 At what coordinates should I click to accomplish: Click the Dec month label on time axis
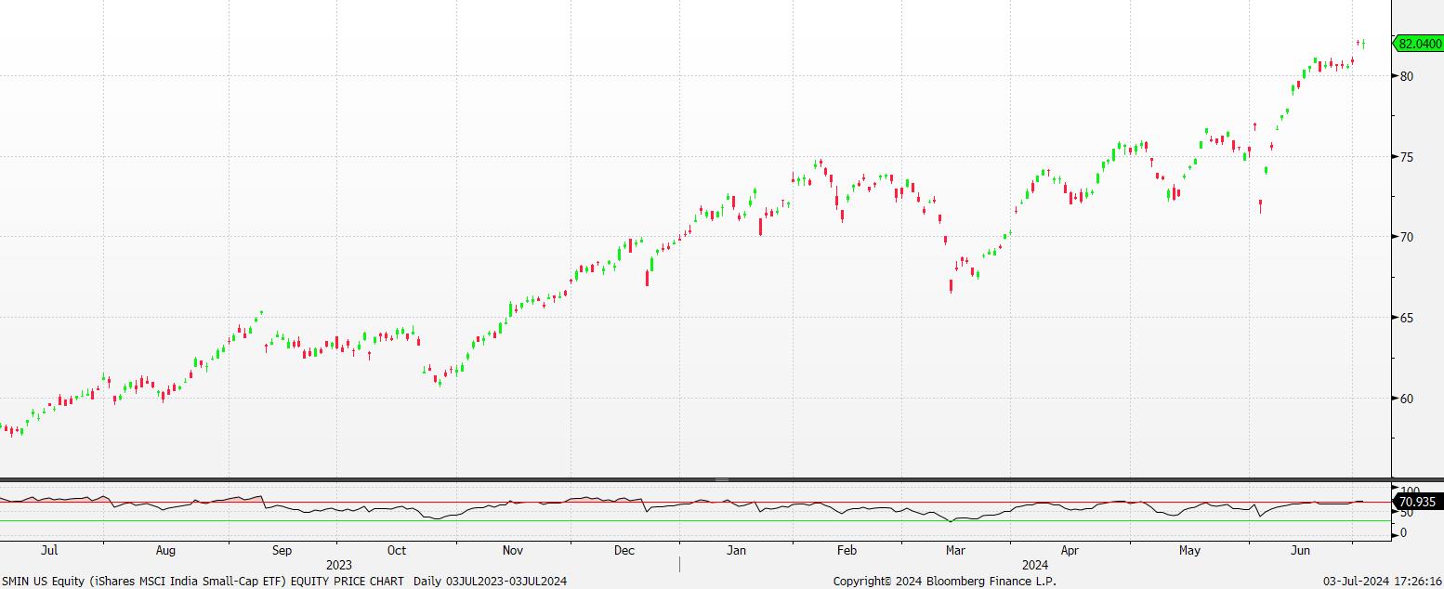[624, 550]
